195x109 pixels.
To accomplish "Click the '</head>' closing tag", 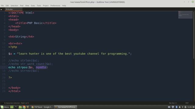I will (14, 26).
